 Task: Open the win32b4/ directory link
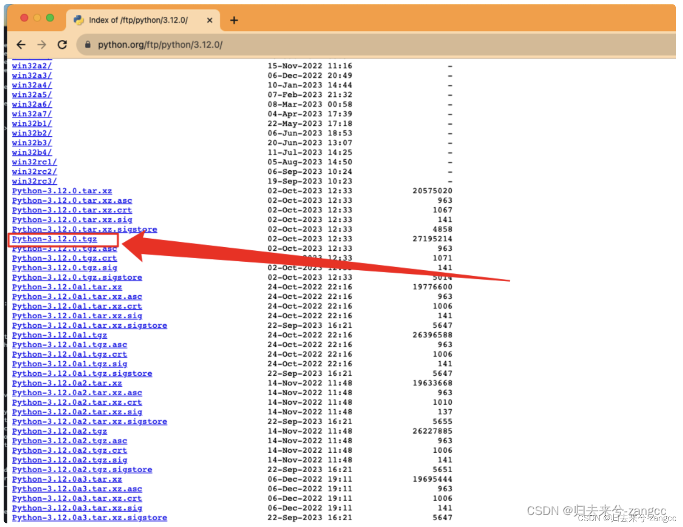[x=32, y=153]
